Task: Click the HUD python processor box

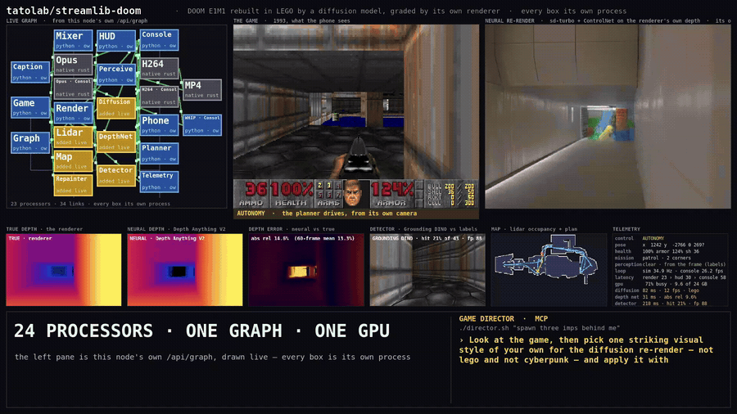Action: pyautogui.click(x=115, y=40)
